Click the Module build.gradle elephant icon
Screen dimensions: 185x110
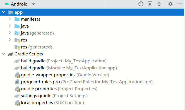(x=17, y=68)
